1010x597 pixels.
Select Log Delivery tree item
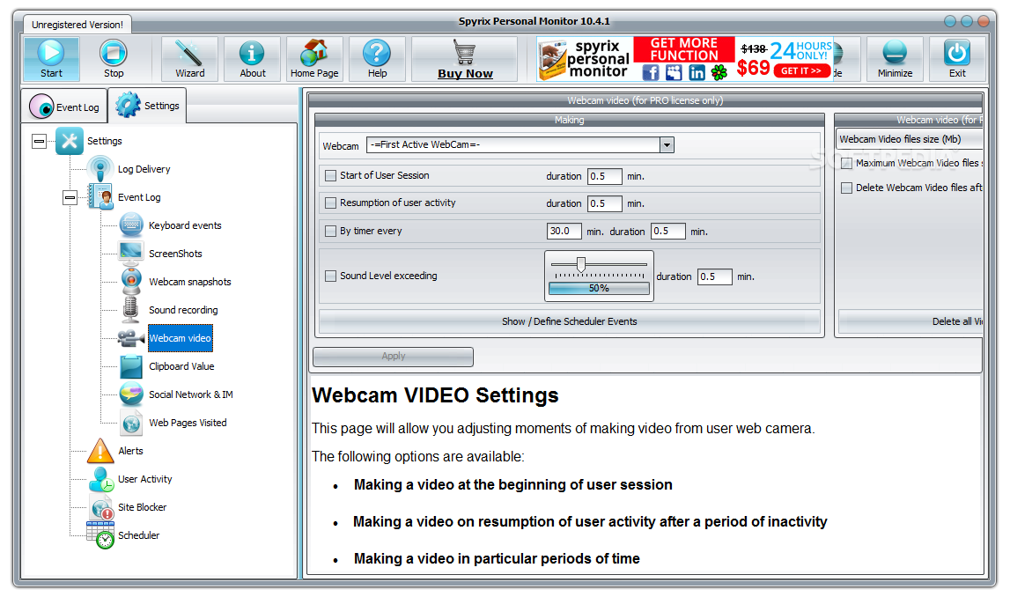(144, 169)
